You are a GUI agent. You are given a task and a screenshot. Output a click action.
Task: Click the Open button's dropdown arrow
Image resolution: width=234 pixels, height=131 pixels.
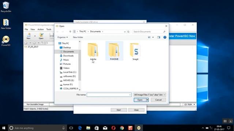[x=147, y=100]
